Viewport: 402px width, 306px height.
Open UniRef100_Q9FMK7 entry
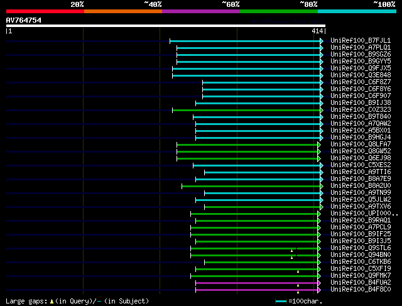361,276
